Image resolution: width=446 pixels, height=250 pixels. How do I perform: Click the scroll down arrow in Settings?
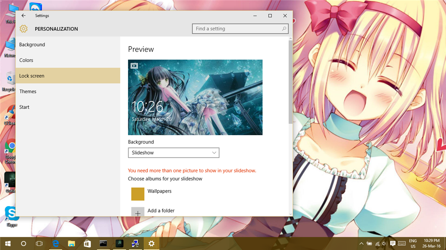(x=291, y=214)
